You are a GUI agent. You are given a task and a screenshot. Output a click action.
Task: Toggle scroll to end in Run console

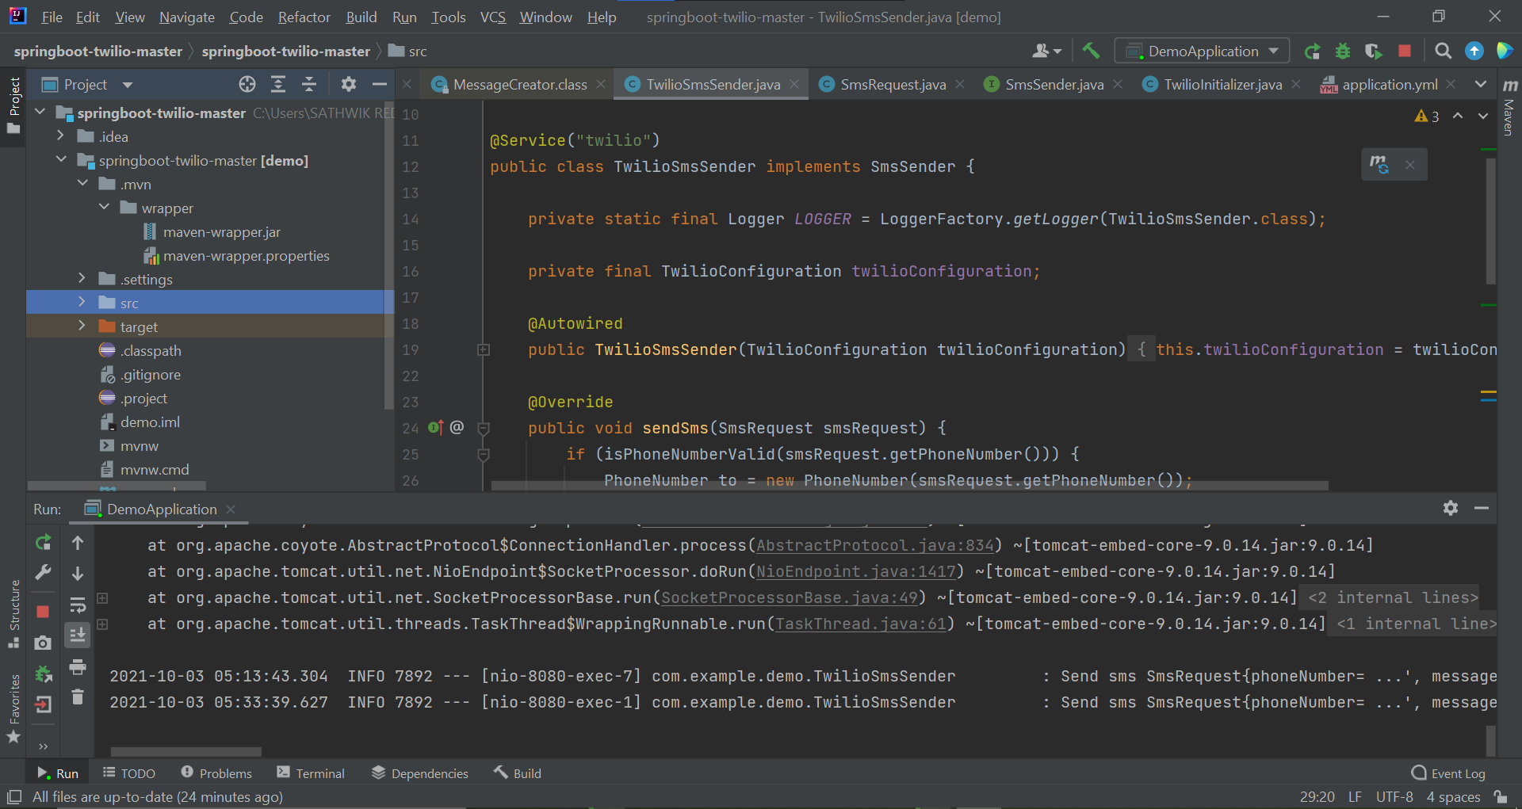78,635
